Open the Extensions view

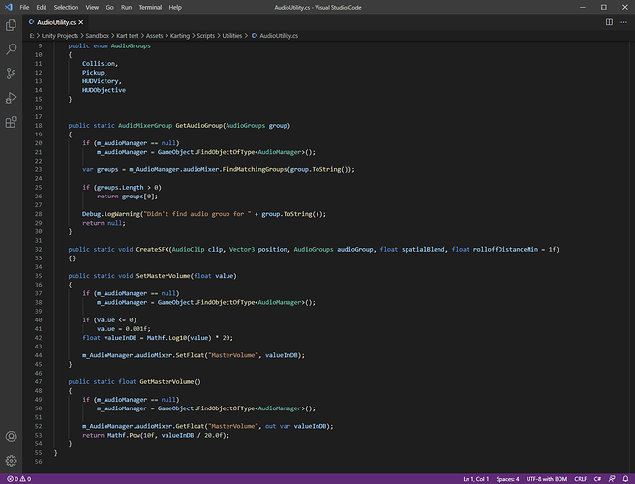tap(11, 122)
